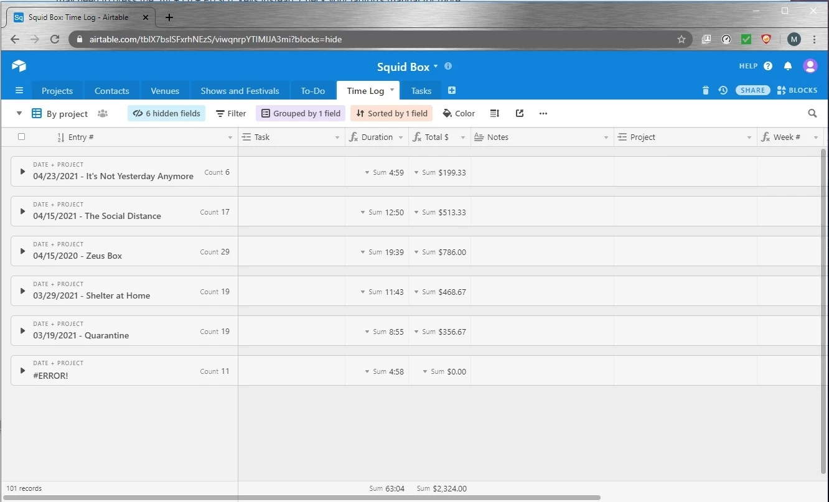The width and height of the screenshot is (829, 502).
Task: Open the Grouped by 1 field settings
Action: click(x=301, y=113)
